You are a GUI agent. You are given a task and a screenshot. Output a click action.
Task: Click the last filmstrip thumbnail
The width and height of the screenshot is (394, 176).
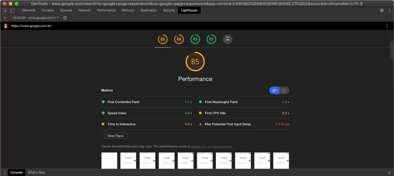(281, 161)
